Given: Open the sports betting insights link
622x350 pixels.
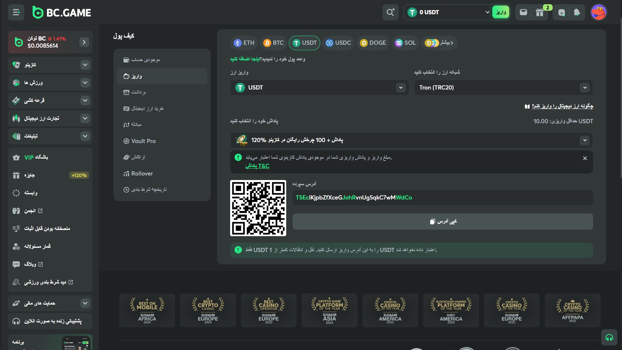Looking at the screenshot, I should coord(50,282).
